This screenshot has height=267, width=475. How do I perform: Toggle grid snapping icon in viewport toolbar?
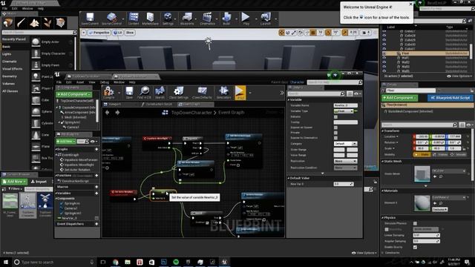(313, 33)
